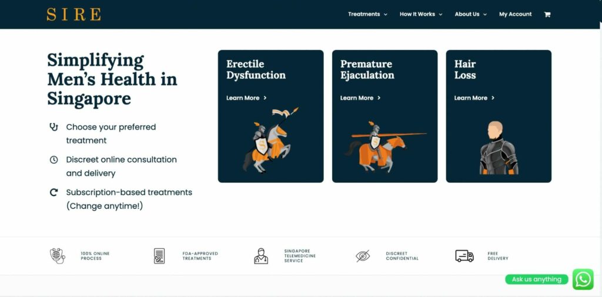Expand the How It Works dropdown chevron

(440, 15)
